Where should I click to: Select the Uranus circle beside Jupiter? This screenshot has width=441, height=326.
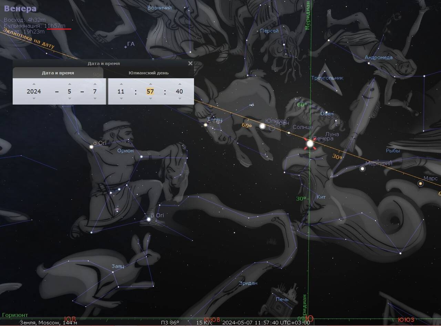[272, 128]
